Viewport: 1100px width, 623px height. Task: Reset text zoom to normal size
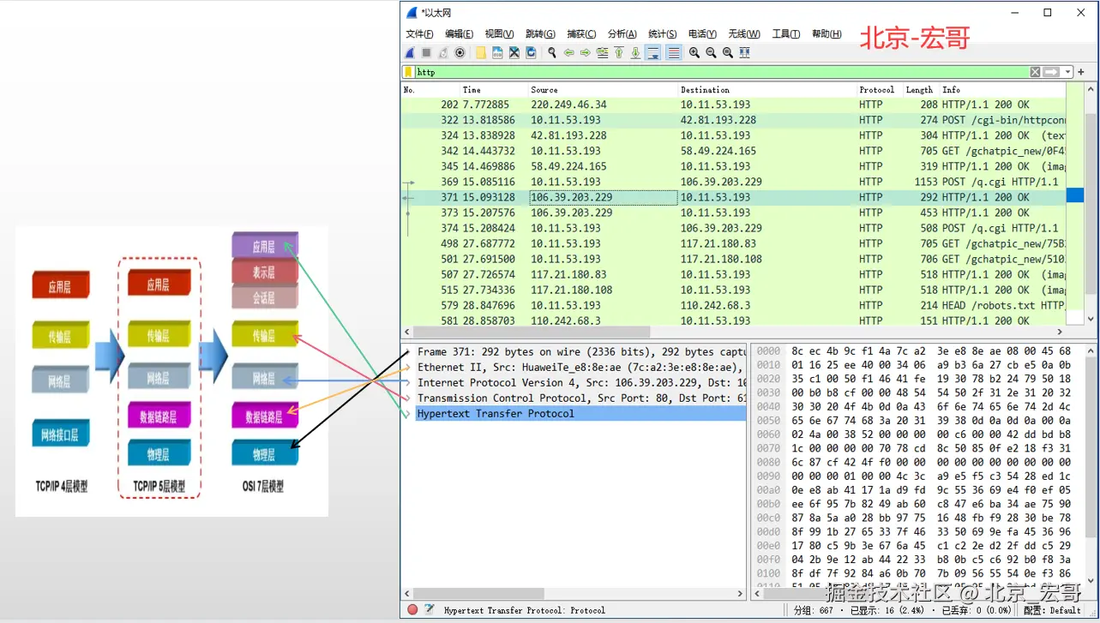(x=728, y=52)
